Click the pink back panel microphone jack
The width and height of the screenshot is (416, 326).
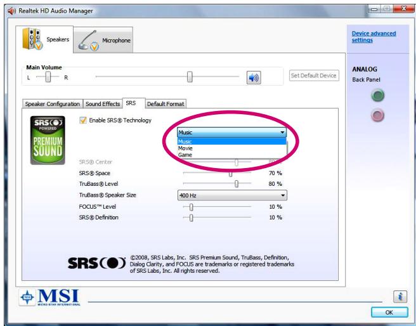(377, 115)
